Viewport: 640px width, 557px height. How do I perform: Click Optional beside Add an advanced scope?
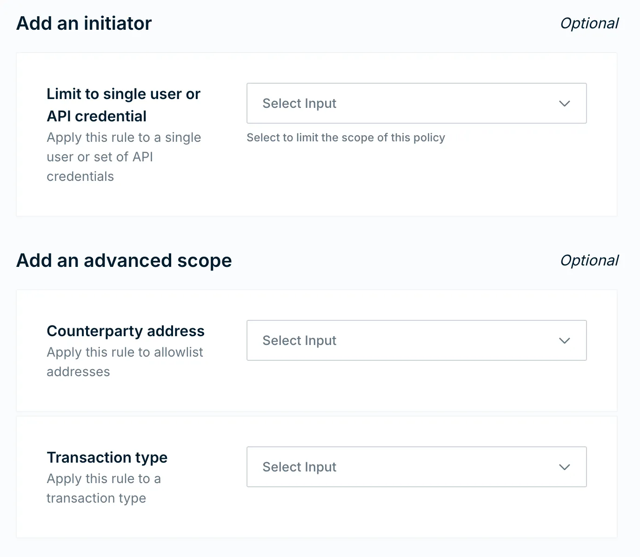589,260
